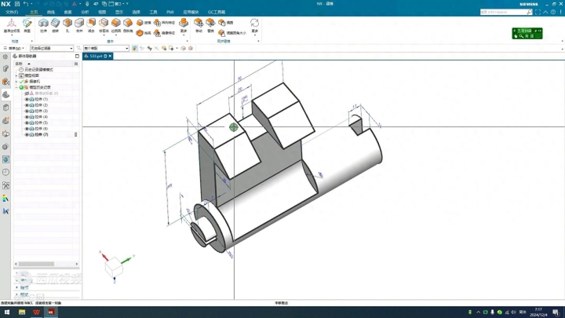
Task: Open the History clock tab in resource bar
Action: (x=5, y=172)
